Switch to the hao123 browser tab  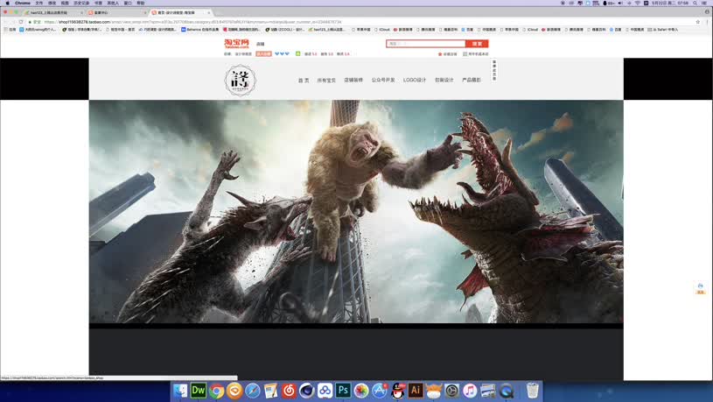(52, 13)
